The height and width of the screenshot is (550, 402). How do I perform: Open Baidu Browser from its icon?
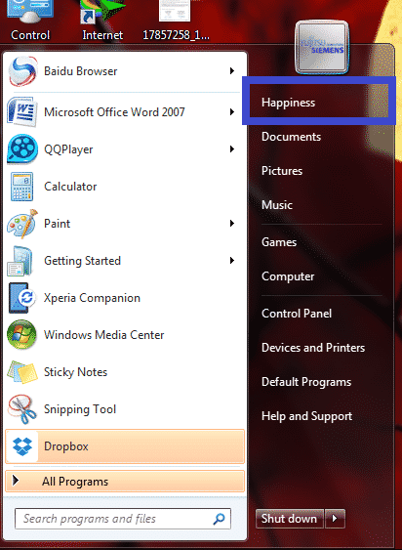tap(22, 71)
